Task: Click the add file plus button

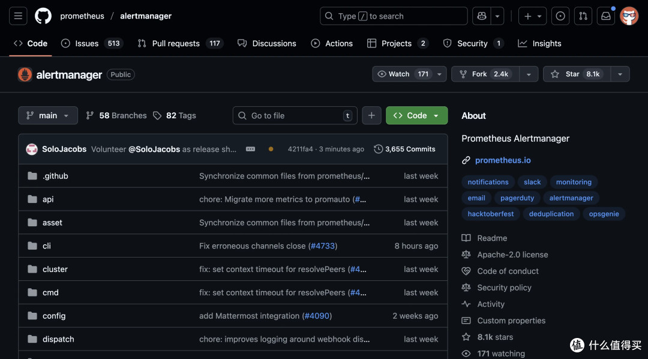Action: [x=371, y=115]
